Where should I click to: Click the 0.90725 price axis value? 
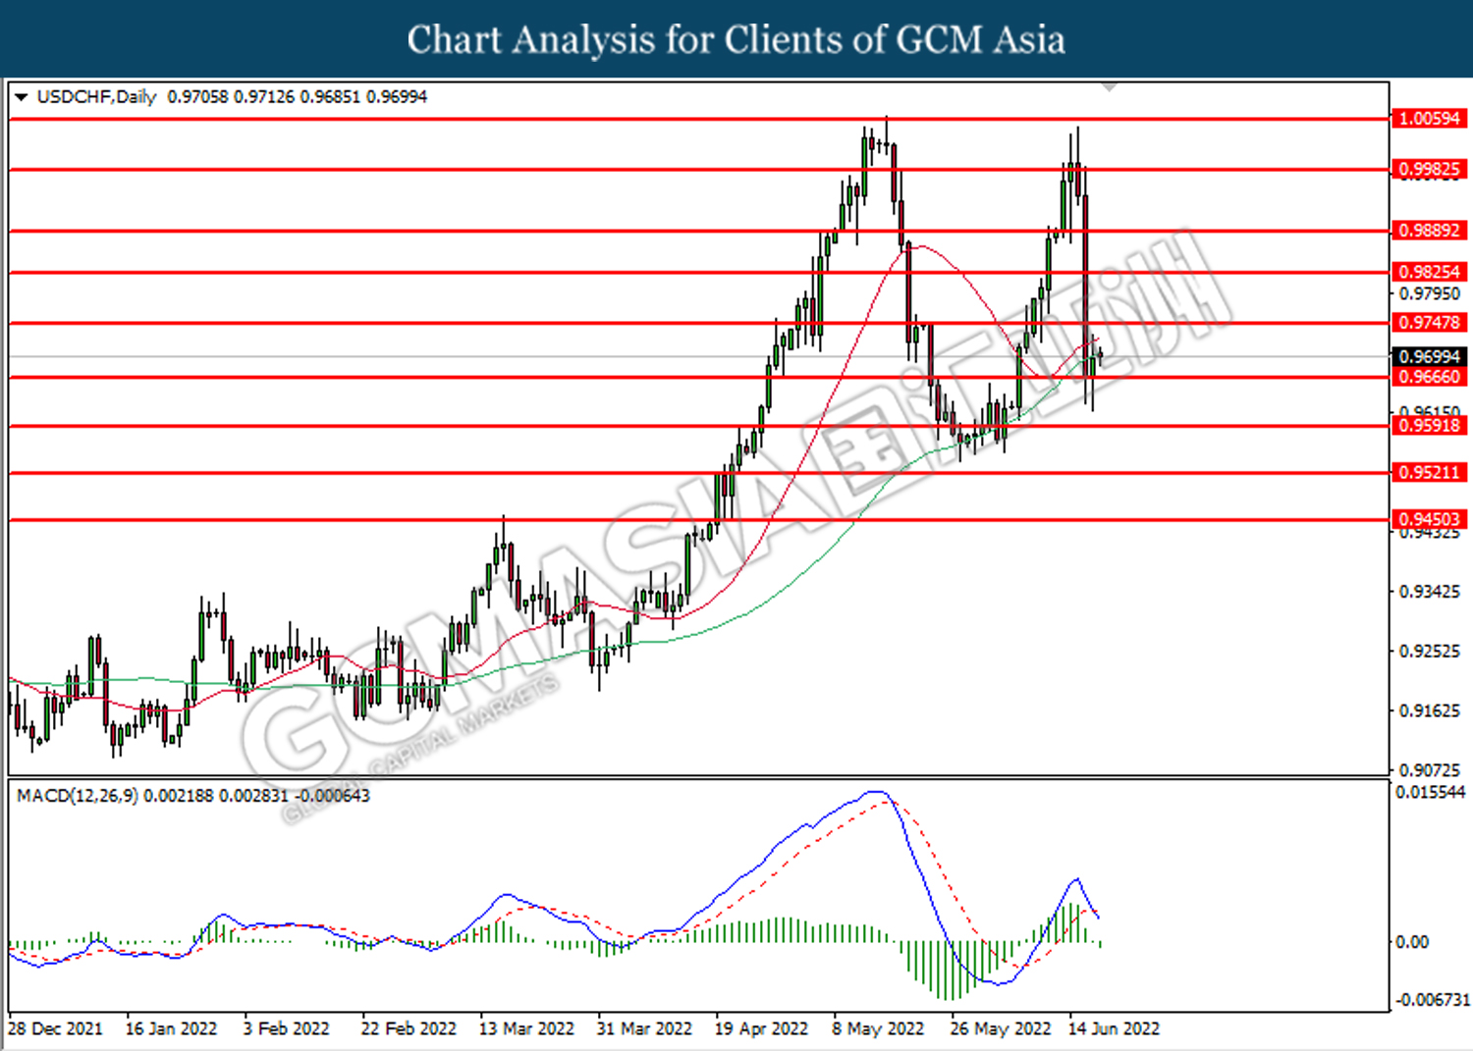coord(1429,770)
